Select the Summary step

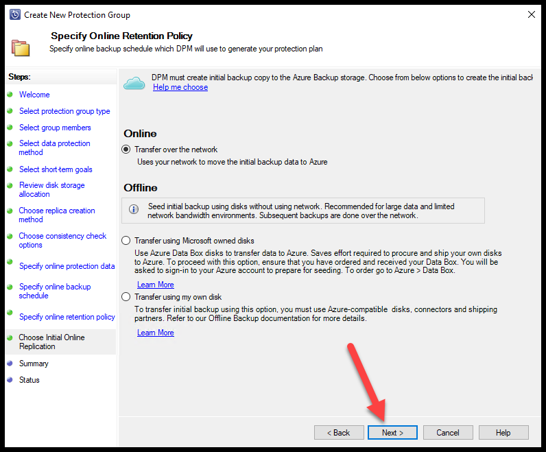(x=34, y=364)
